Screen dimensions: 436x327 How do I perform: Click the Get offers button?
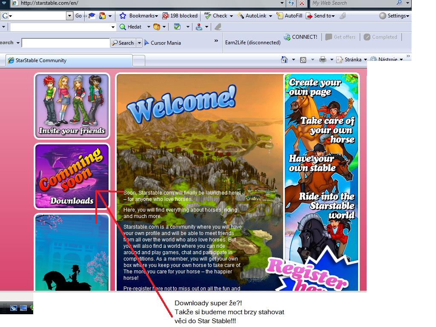tap(341, 37)
